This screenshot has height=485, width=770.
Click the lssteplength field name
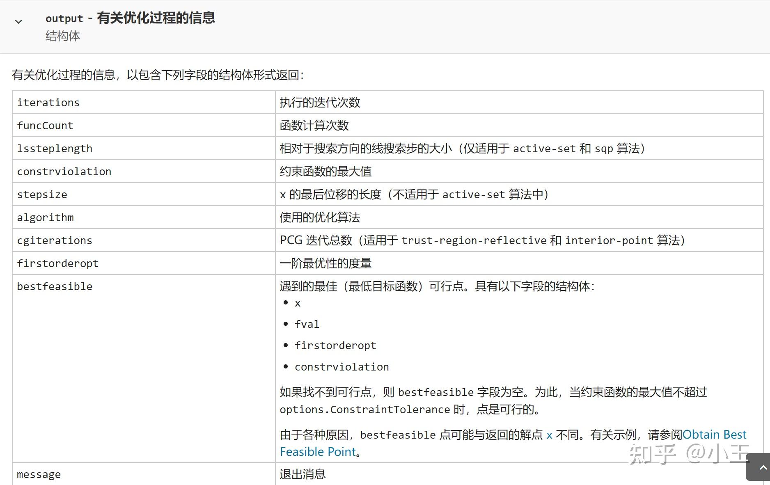[x=55, y=149]
